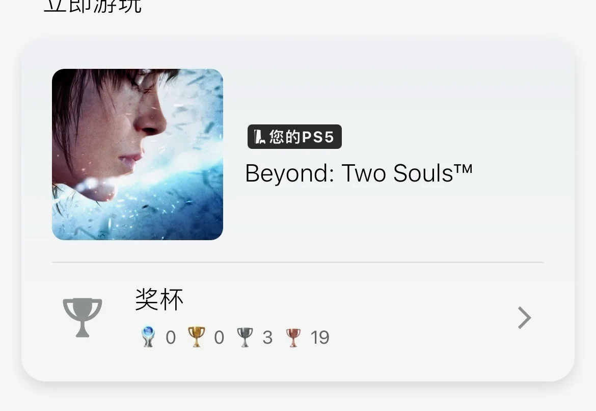
Task: Tap the gold trophy icon
Action: pyautogui.click(x=197, y=337)
